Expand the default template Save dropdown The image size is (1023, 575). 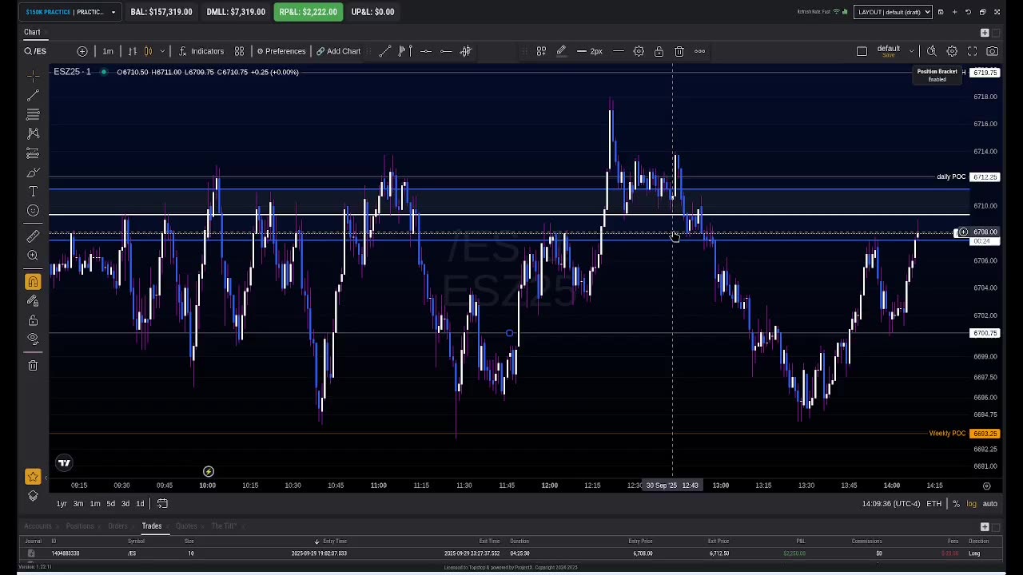[911, 51]
